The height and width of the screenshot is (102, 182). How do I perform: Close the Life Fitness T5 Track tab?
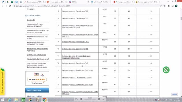110,2
